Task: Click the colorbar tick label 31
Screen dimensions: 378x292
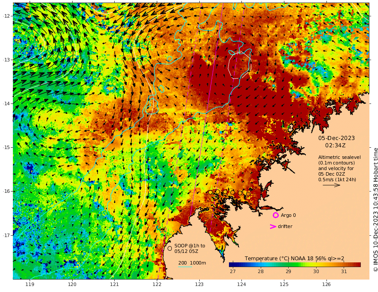Action: point(344,271)
